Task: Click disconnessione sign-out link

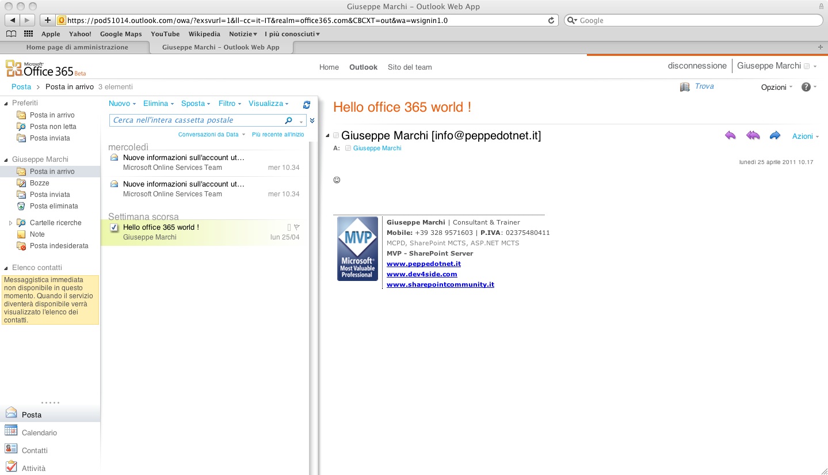Action: click(x=697, y=66)
